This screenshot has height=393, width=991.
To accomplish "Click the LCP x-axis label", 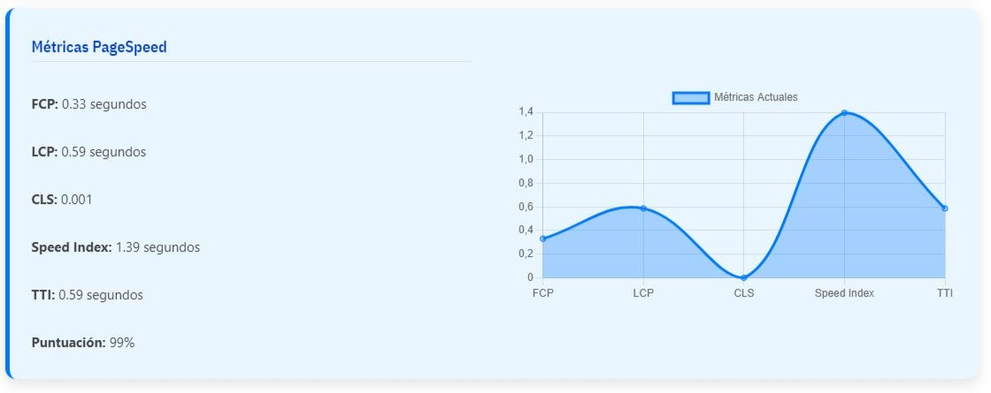I will [643, 293].
